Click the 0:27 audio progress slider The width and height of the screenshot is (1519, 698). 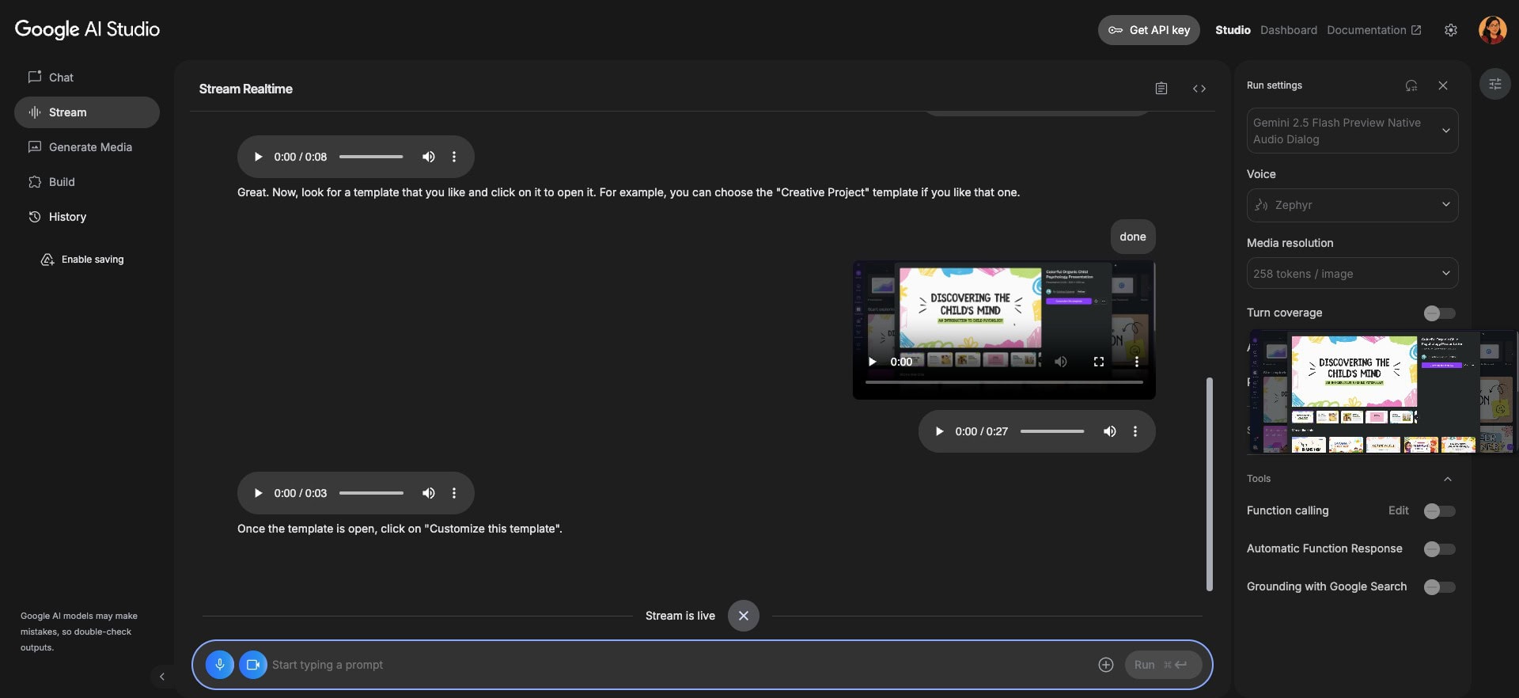coord(1051,431)
